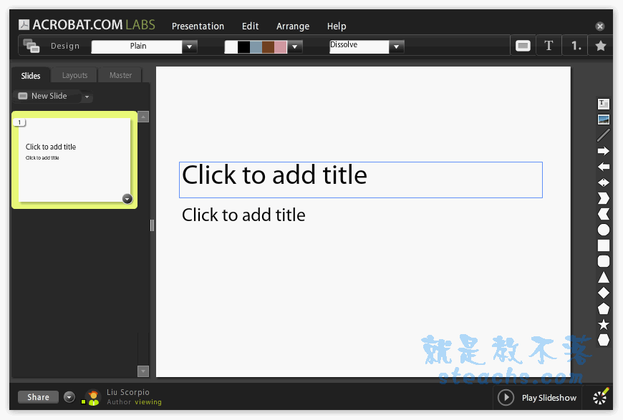Select the line drawing tool
Viewport: 623px width, 420px height.
pos(604,135)
